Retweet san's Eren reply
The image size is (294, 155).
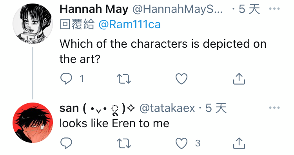tap(124, 143)
